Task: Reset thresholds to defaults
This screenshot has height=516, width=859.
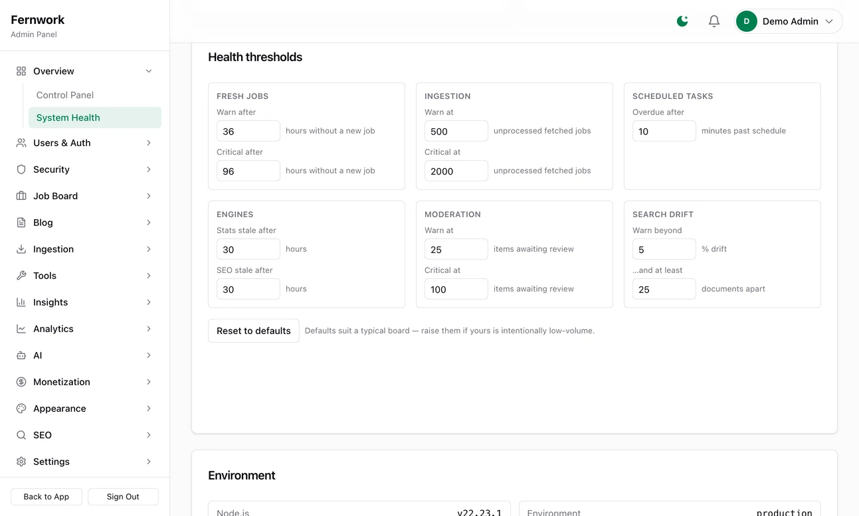Action: 254,331
